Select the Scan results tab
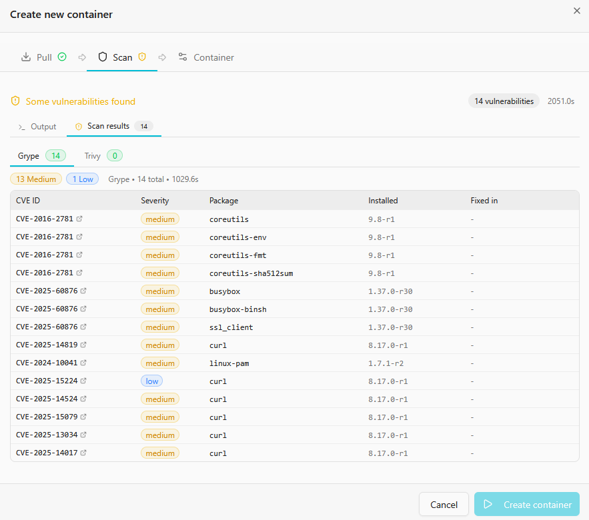 click(x=108, y=126)
